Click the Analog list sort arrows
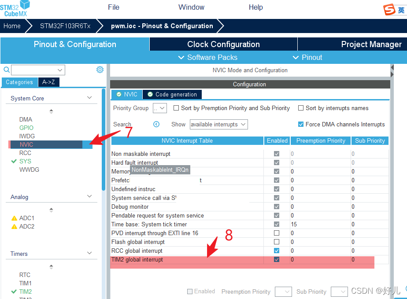The image size is (407, 299). coord(52,210)
